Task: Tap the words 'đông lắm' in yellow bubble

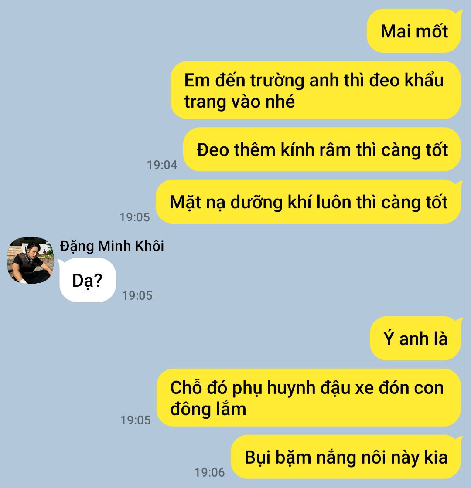Action: coord(208,409)
